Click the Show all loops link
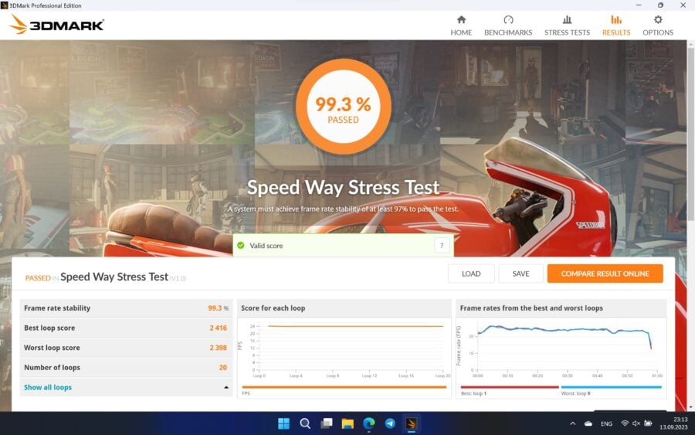The height and width of the screenshot is (435, 695). 48,387
